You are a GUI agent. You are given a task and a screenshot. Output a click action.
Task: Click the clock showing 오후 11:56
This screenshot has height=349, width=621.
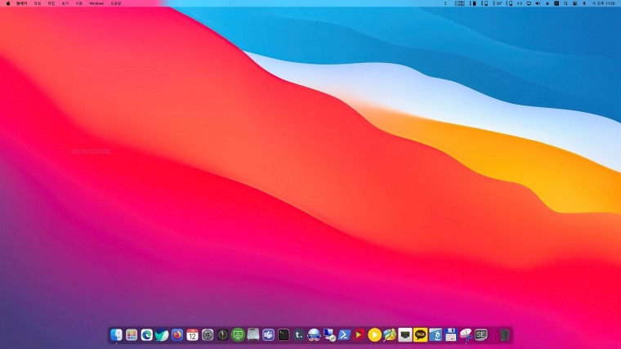[604, 3]
